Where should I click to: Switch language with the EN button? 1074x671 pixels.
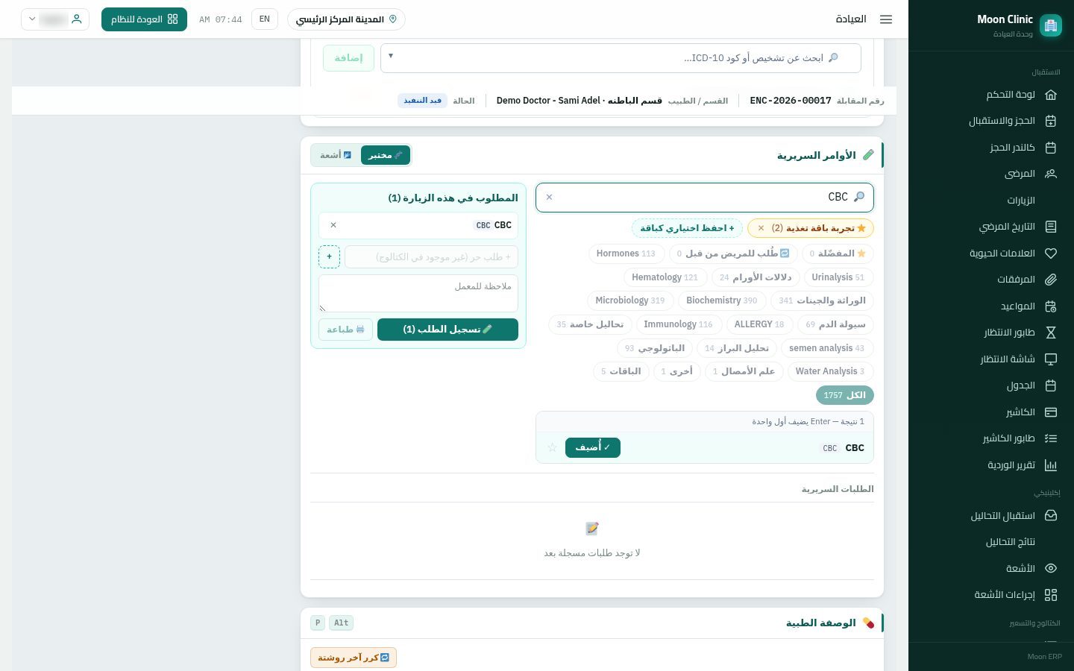click(265, 19)
